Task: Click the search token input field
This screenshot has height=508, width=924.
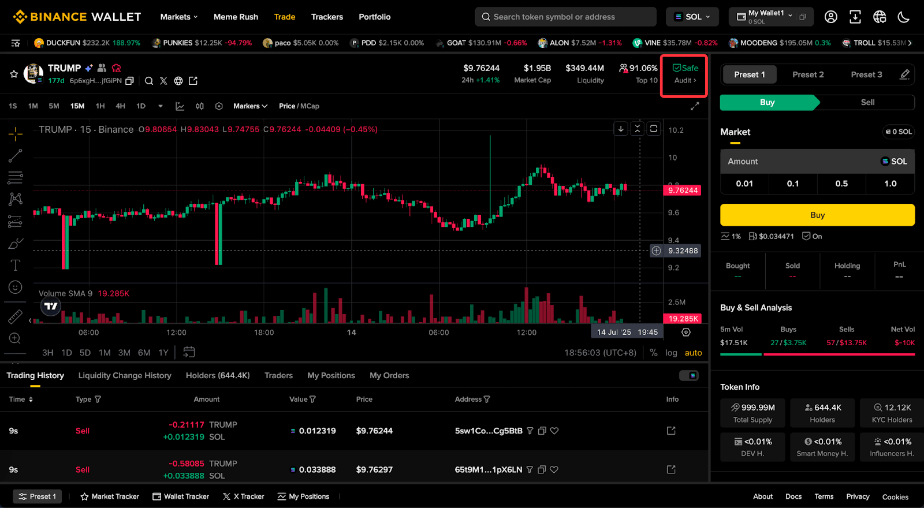Action: pyautogui.click(x=565, y=17)
